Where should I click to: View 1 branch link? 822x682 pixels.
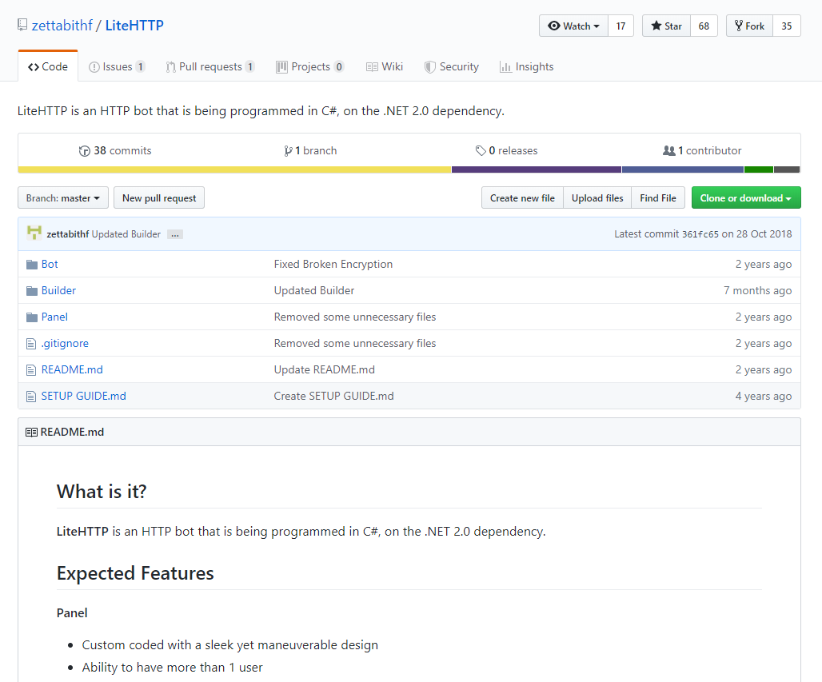[310, 151]
